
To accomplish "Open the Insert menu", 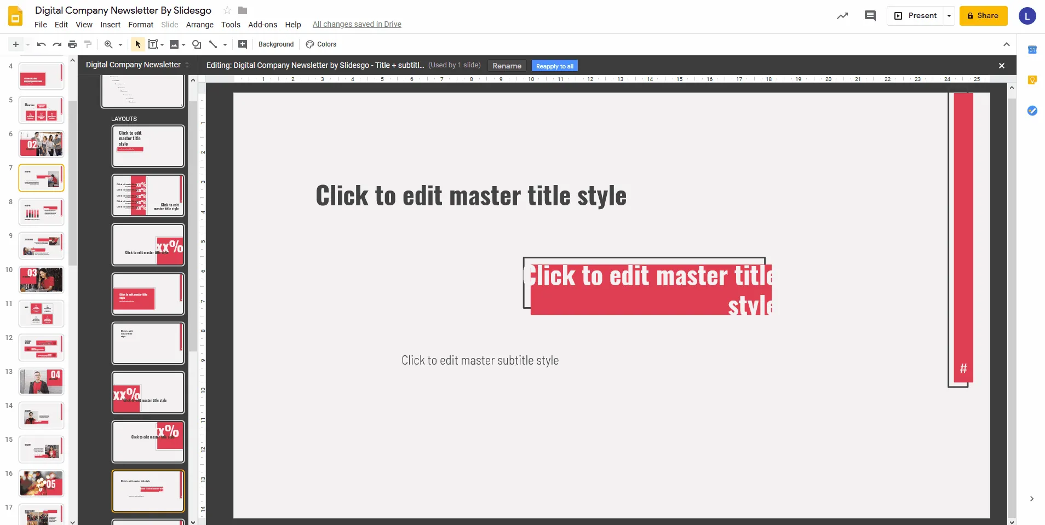I will [x=110, y=25].
